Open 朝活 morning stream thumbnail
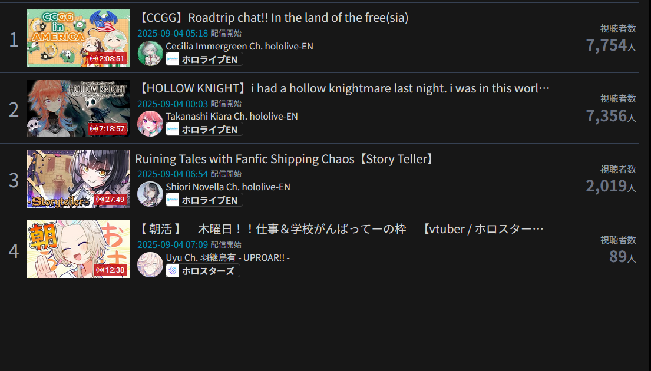The image size is (651, 371). (78, 249)
